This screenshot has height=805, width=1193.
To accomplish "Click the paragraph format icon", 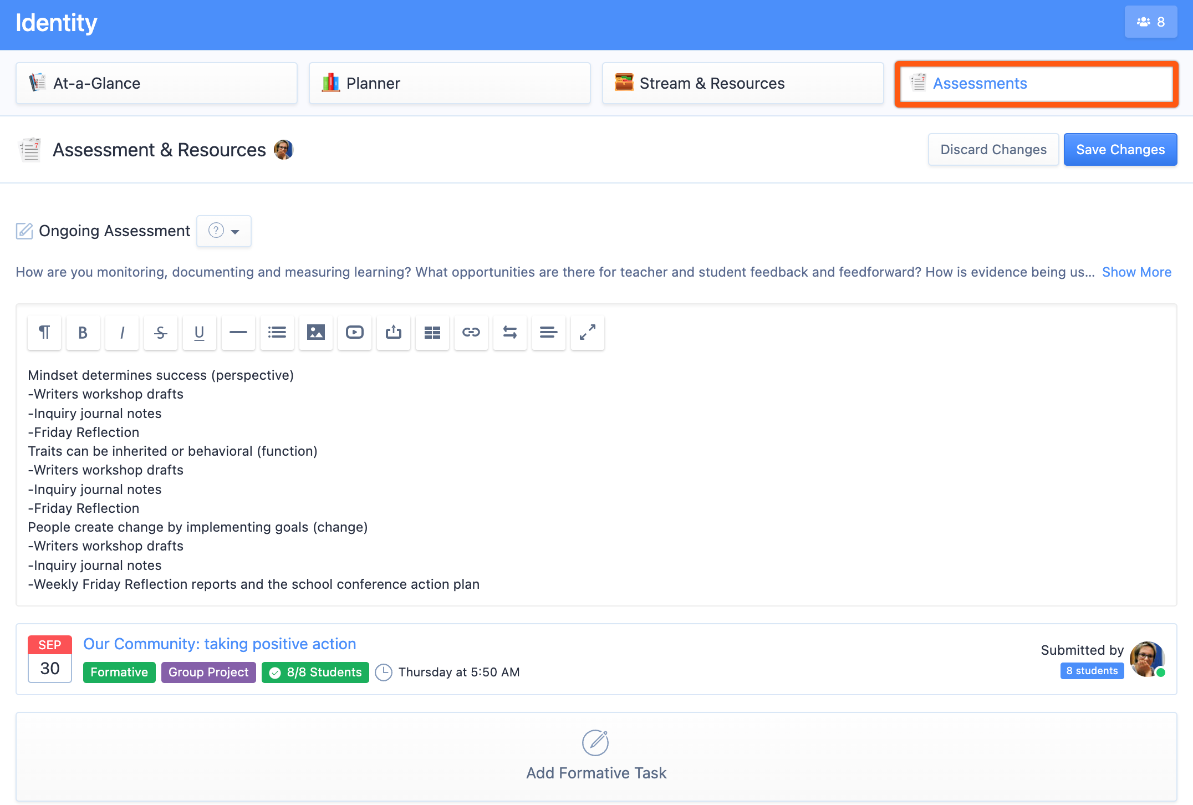I will tap(44, 333).
